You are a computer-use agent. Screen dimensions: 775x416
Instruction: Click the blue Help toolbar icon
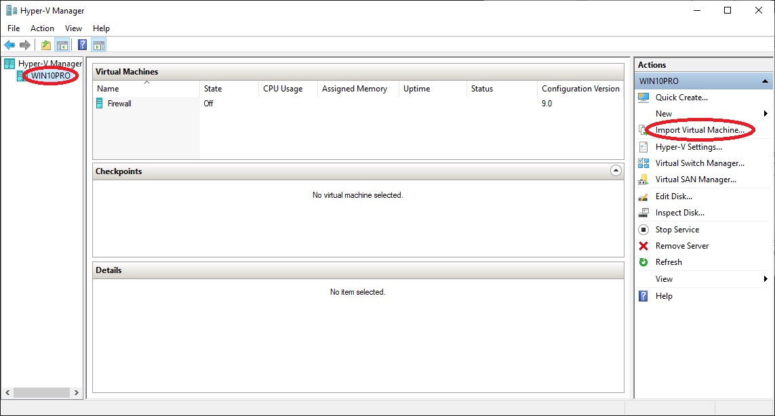click(x=83, y=45)
